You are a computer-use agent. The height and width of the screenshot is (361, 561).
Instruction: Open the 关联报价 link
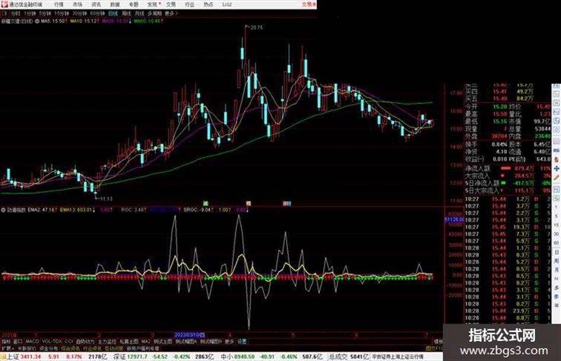pos(27,349)
